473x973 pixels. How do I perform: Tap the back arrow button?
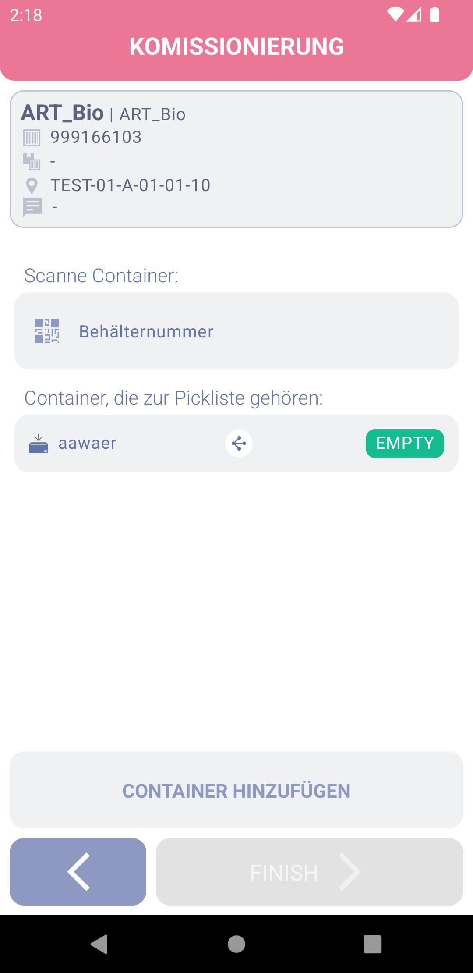(x=78, y=871)
